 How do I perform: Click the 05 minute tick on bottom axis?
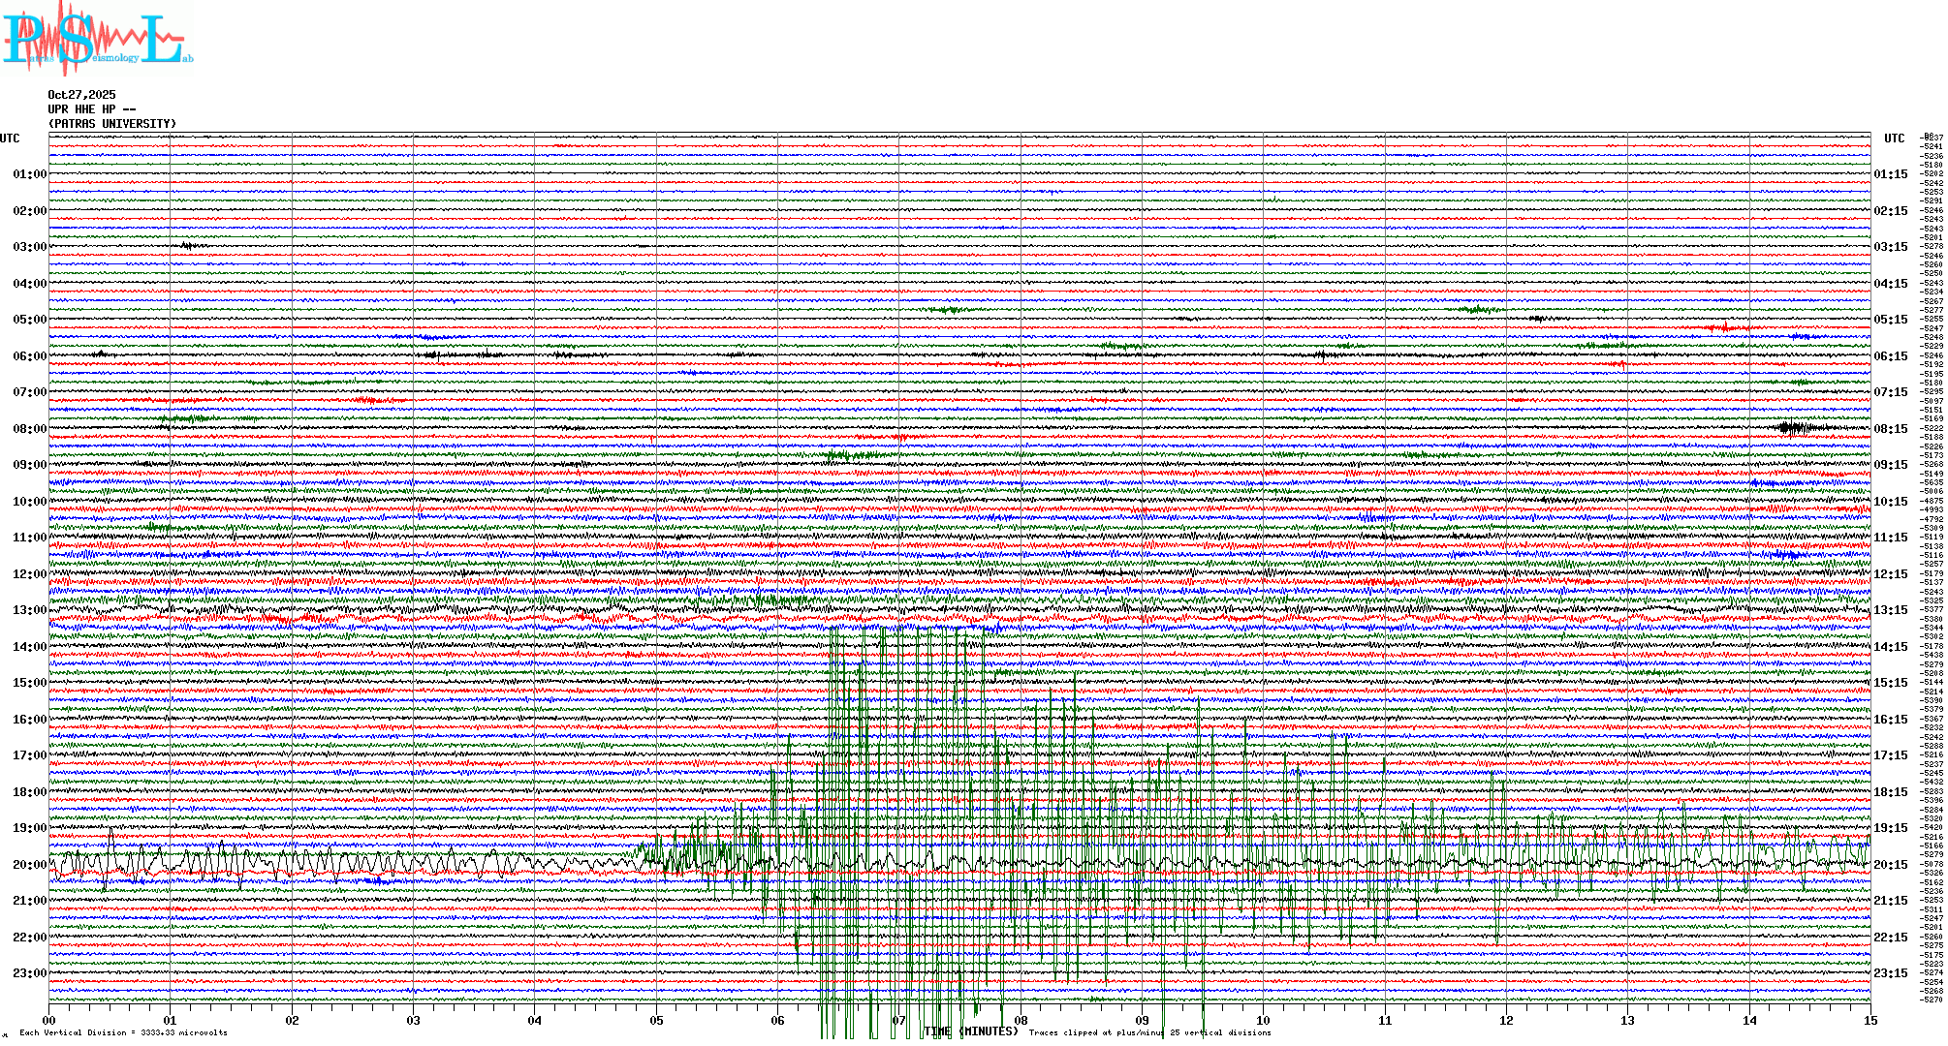pyautogui.click(x=656, y=1021)
